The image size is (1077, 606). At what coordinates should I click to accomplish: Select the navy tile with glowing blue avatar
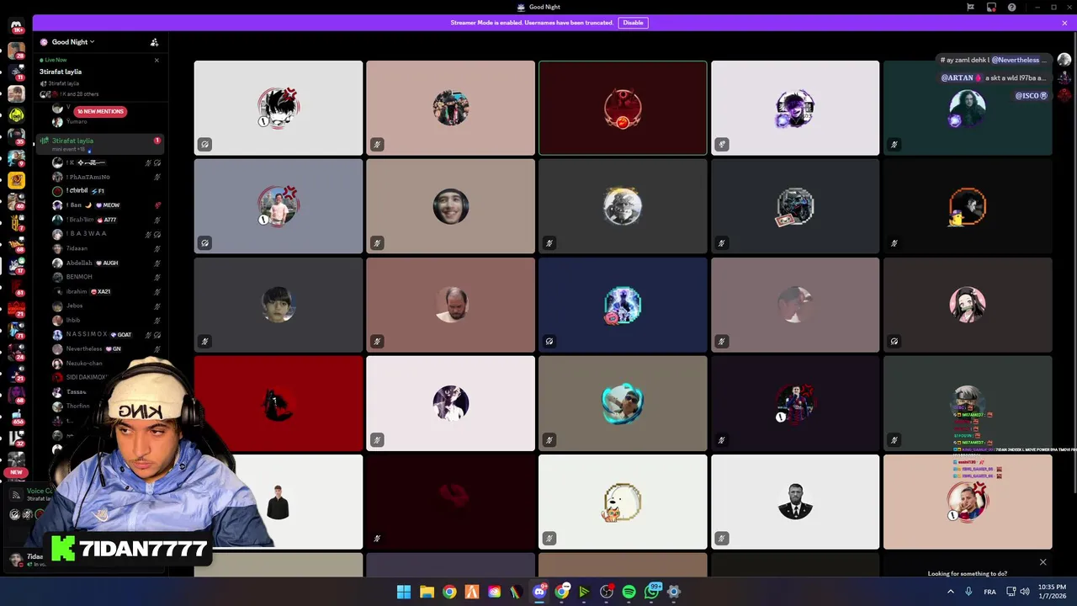[x=623, y=305]
